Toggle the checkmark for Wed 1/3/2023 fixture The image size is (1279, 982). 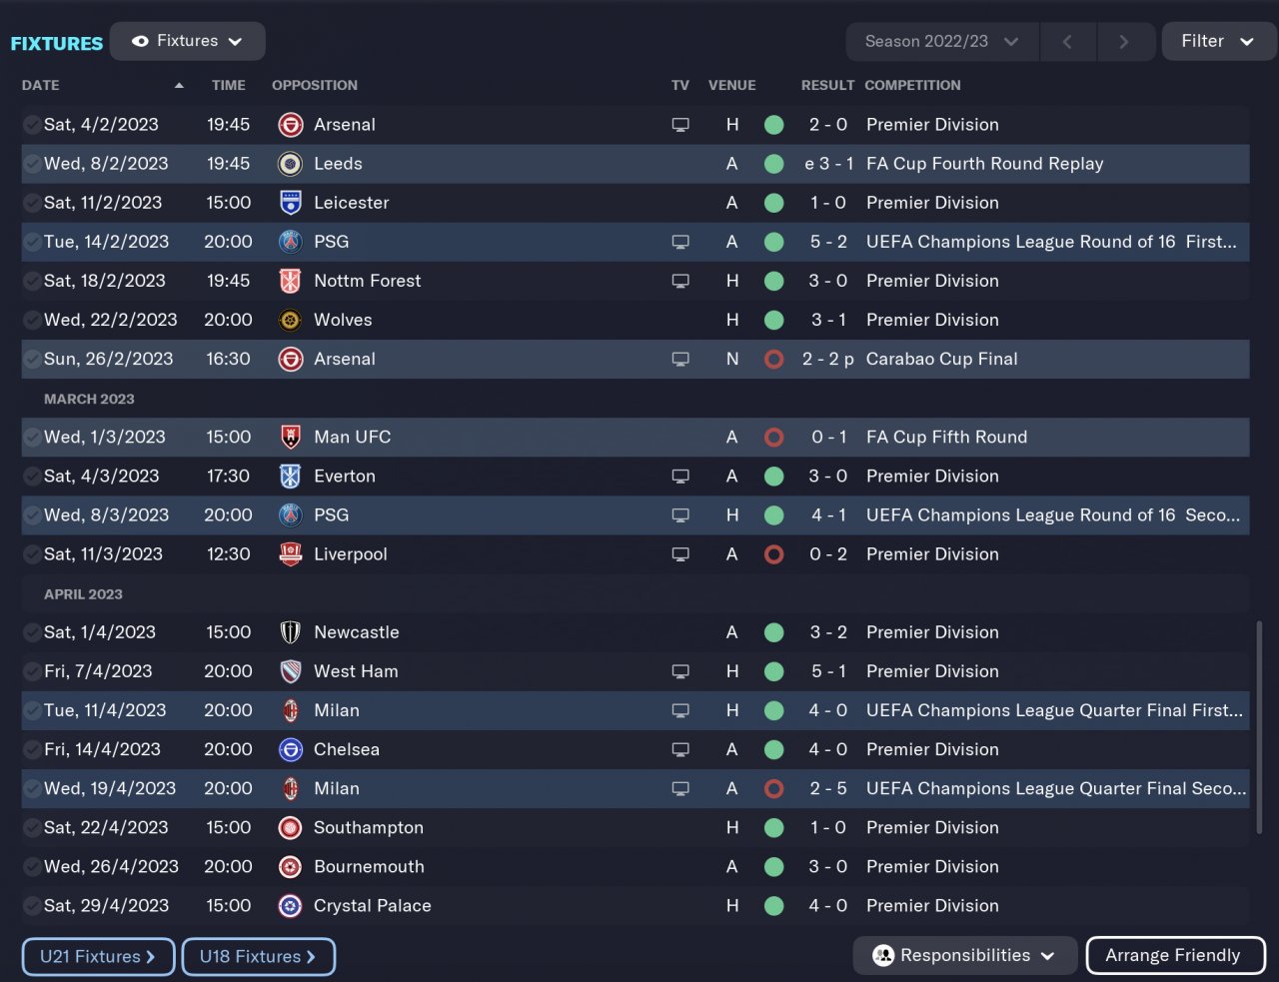(x=32, y=438)
